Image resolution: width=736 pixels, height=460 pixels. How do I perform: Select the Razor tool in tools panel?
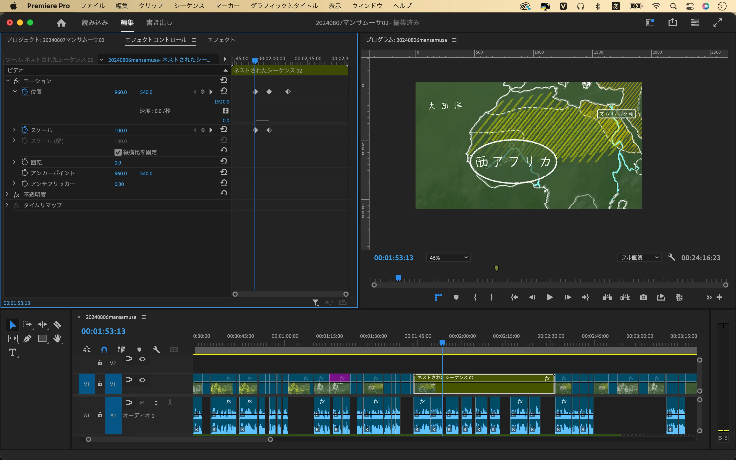pos(57,325)
